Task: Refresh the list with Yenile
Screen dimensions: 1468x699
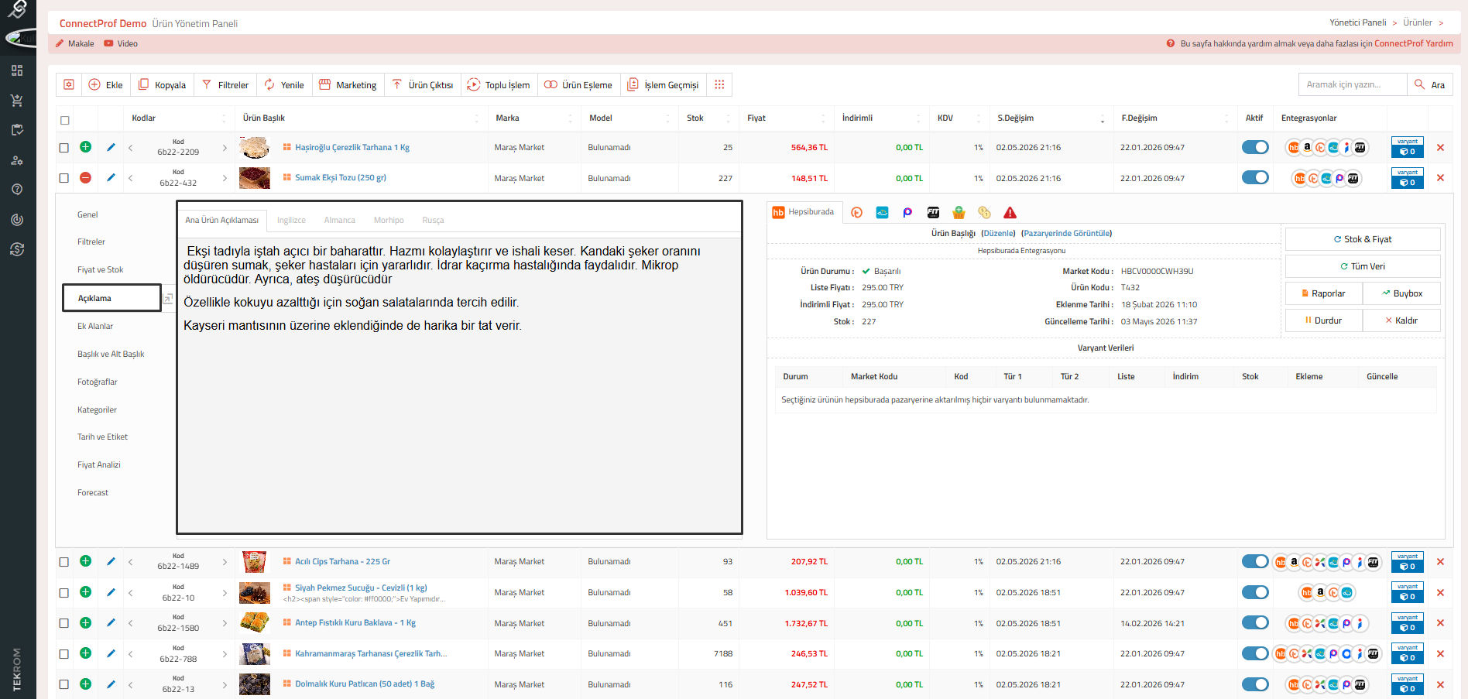Action: 284,84
